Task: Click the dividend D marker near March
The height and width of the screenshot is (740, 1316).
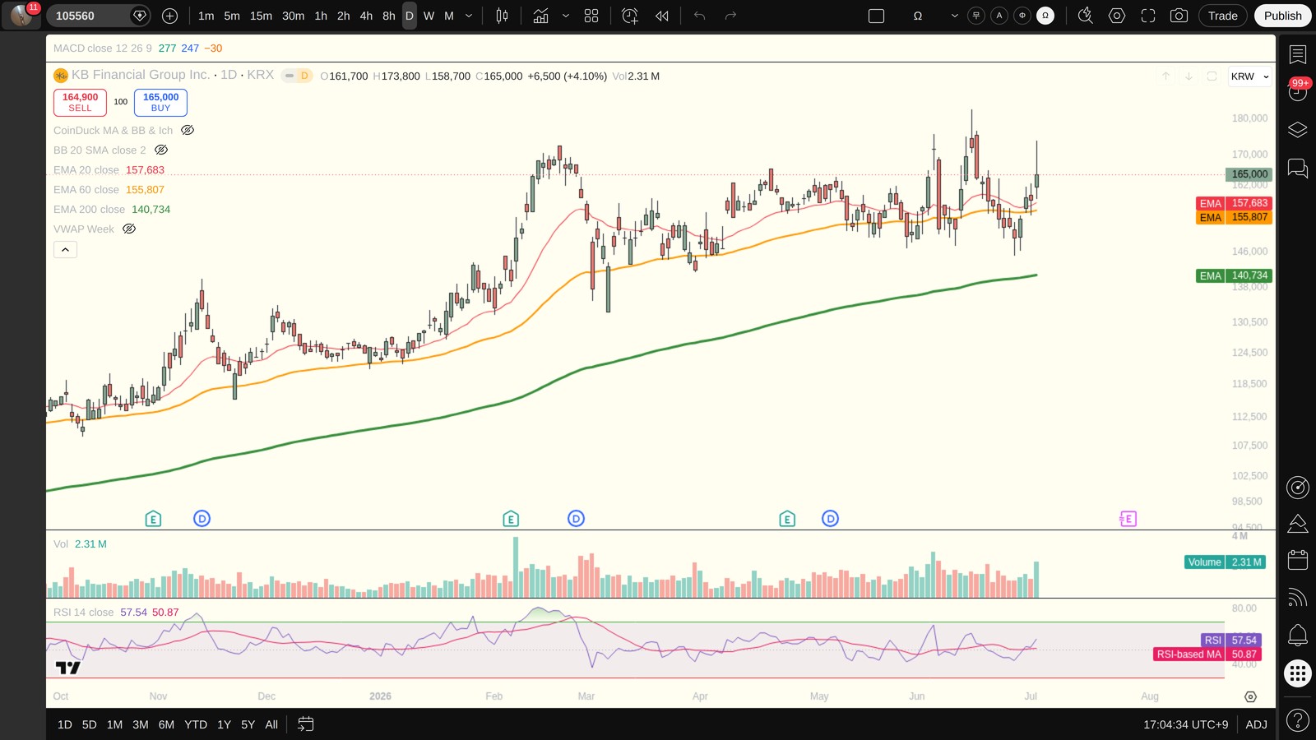Action: (x=577, y=519)
